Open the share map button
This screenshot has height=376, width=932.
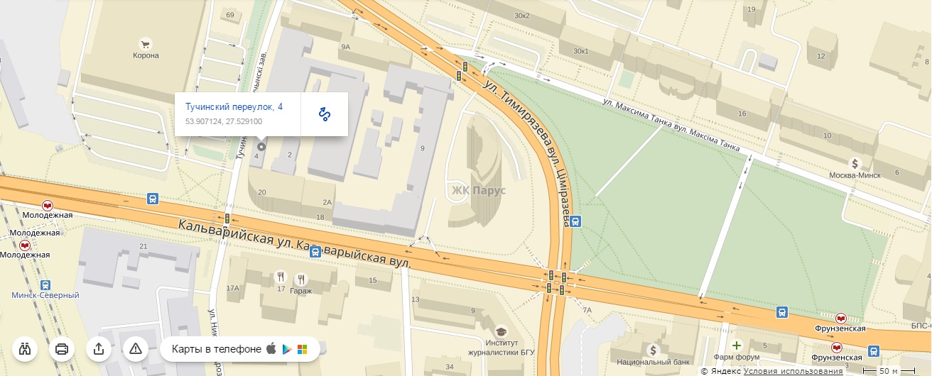pos(99,348)
